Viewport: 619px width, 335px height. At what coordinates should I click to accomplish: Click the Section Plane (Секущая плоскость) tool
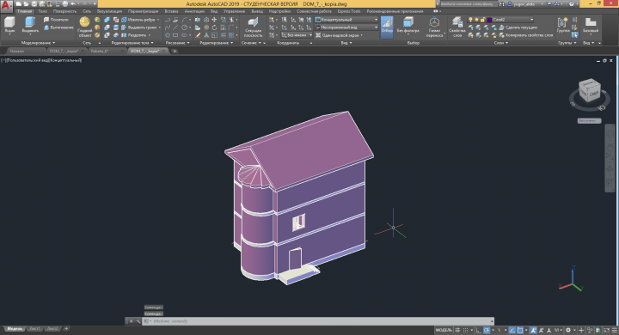tap(253, 27)
